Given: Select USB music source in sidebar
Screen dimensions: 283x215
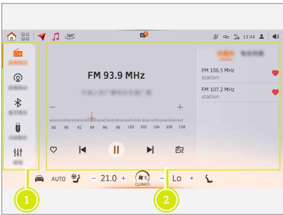Looking at the screenshot, I should coord(18,131).
